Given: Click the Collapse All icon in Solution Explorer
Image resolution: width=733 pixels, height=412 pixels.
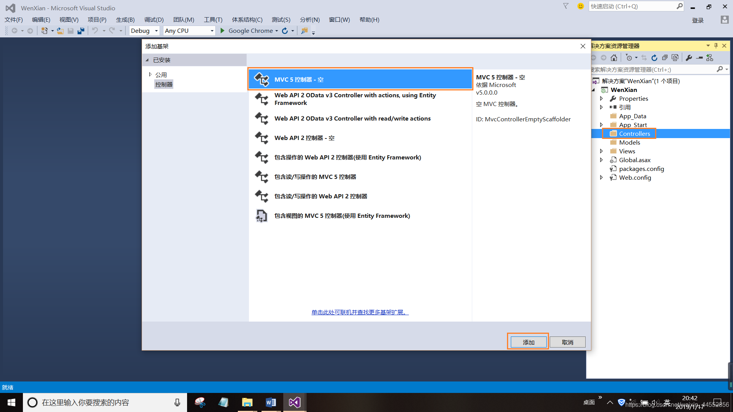Looking at the screenshot, I should coord(665,58).
